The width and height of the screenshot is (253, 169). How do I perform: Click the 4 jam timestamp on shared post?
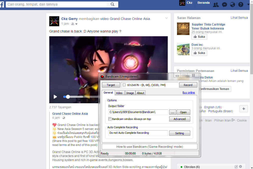[56, 118]
